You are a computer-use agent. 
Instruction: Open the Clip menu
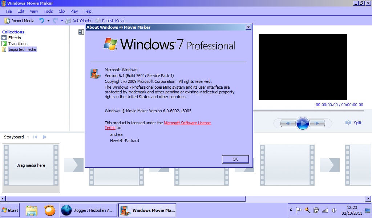coord(62,11)
